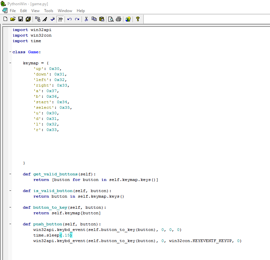This screenshot has height=260, width=270.
Task: Collapse the is_valid_button function fold
Action: coord(10,191)
